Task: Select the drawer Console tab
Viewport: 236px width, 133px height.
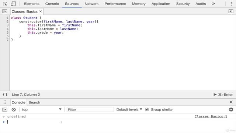Action: pos(18,102)
